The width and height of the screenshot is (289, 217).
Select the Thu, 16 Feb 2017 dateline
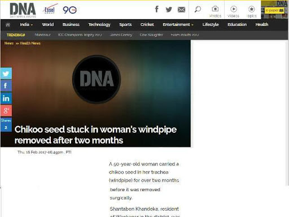tap(45, 152)
